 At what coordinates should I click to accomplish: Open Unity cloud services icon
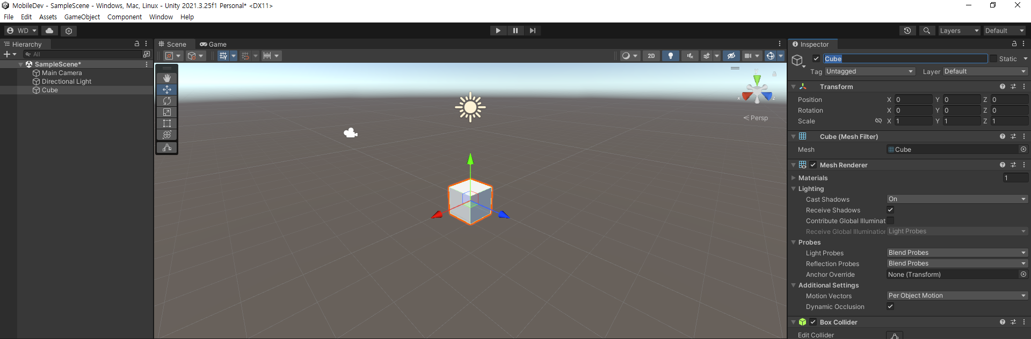click(49, 31)
